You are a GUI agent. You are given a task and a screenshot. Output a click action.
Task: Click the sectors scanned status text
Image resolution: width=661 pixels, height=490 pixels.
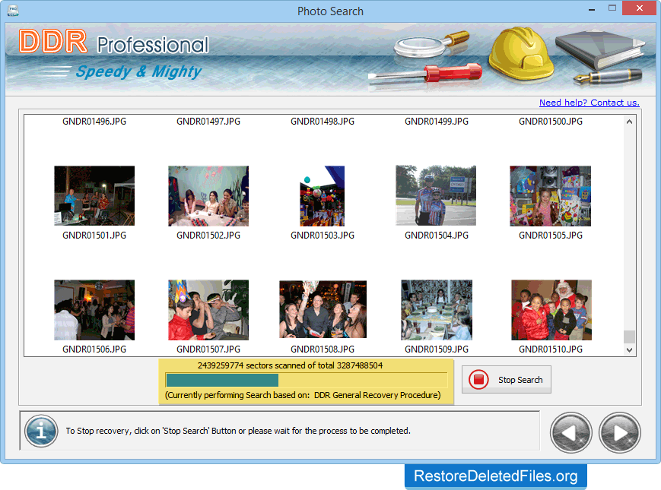click(290, 365)
